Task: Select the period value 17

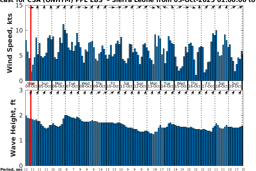Action: [162, 169]
